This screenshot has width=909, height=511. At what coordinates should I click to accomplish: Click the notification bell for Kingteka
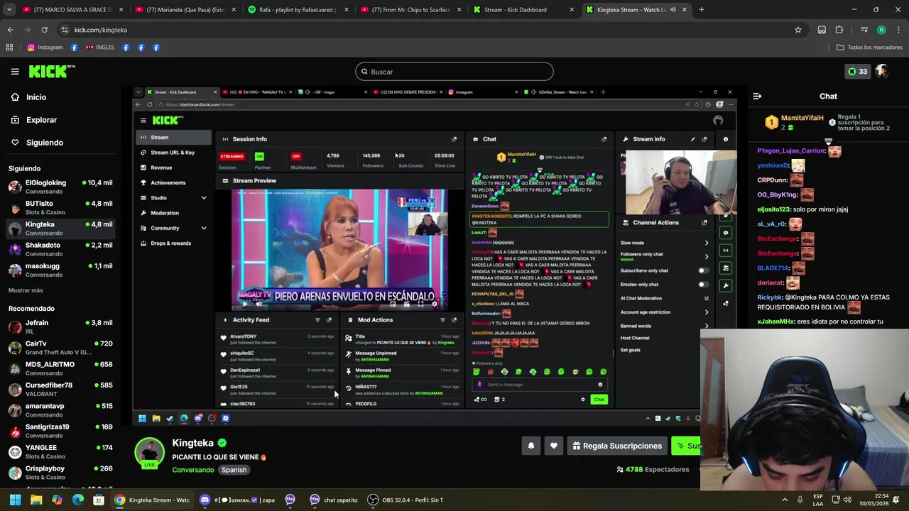530,446
